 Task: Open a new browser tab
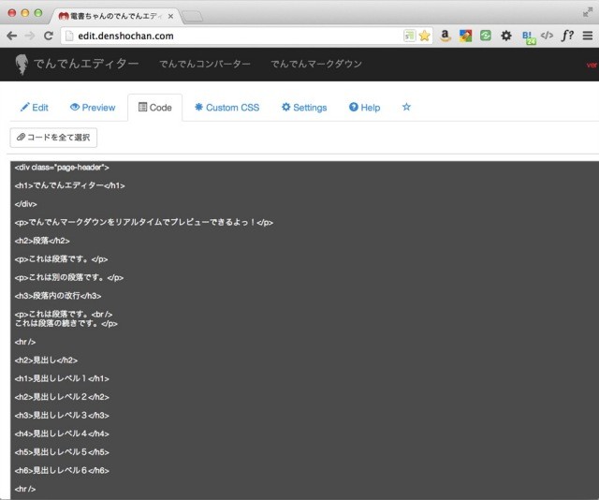coord(192,17)
